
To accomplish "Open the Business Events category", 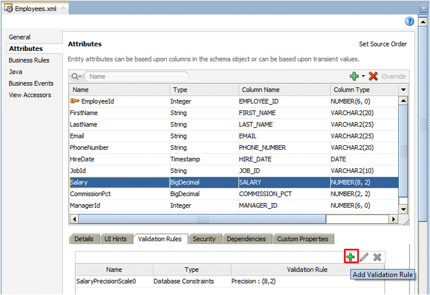I will coord(31,83).
